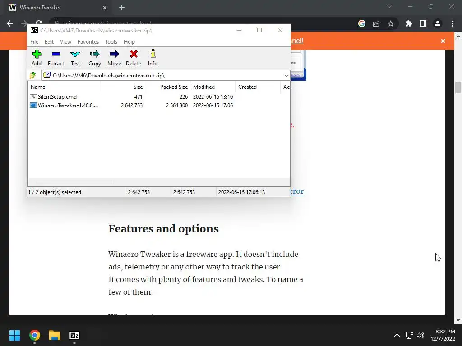
Task: Open the taskbar clock and date
Action: point(443,335)
